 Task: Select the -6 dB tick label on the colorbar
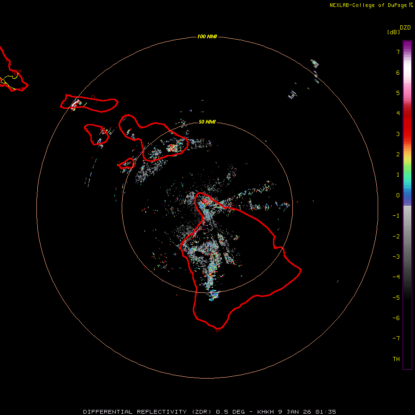pyautogui.click(x=396, y=318)
